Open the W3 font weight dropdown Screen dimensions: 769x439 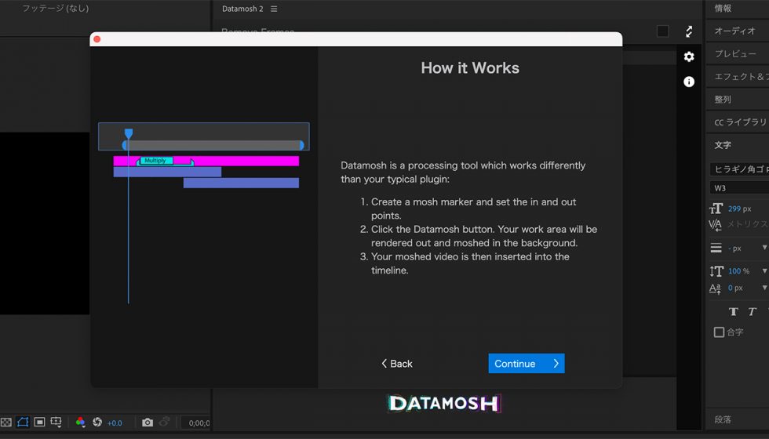click(x=739, y=187)
